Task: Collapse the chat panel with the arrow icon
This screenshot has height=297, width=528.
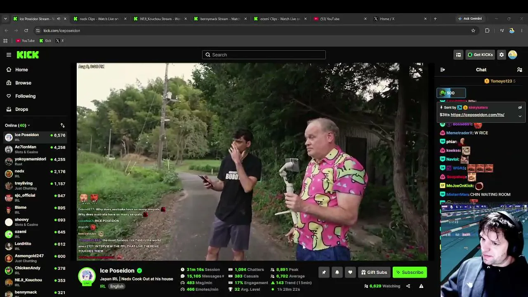Action: [x=443, y=70]
